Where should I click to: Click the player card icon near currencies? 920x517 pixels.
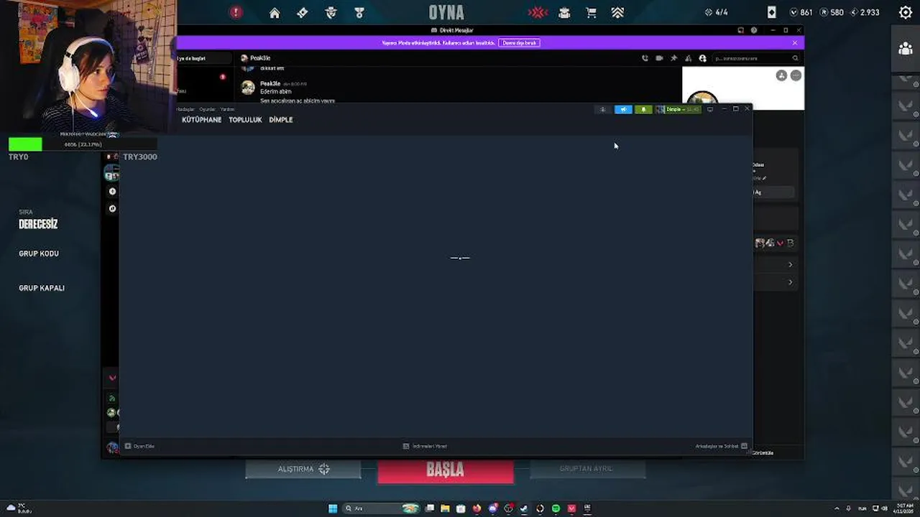click(771, 12)
